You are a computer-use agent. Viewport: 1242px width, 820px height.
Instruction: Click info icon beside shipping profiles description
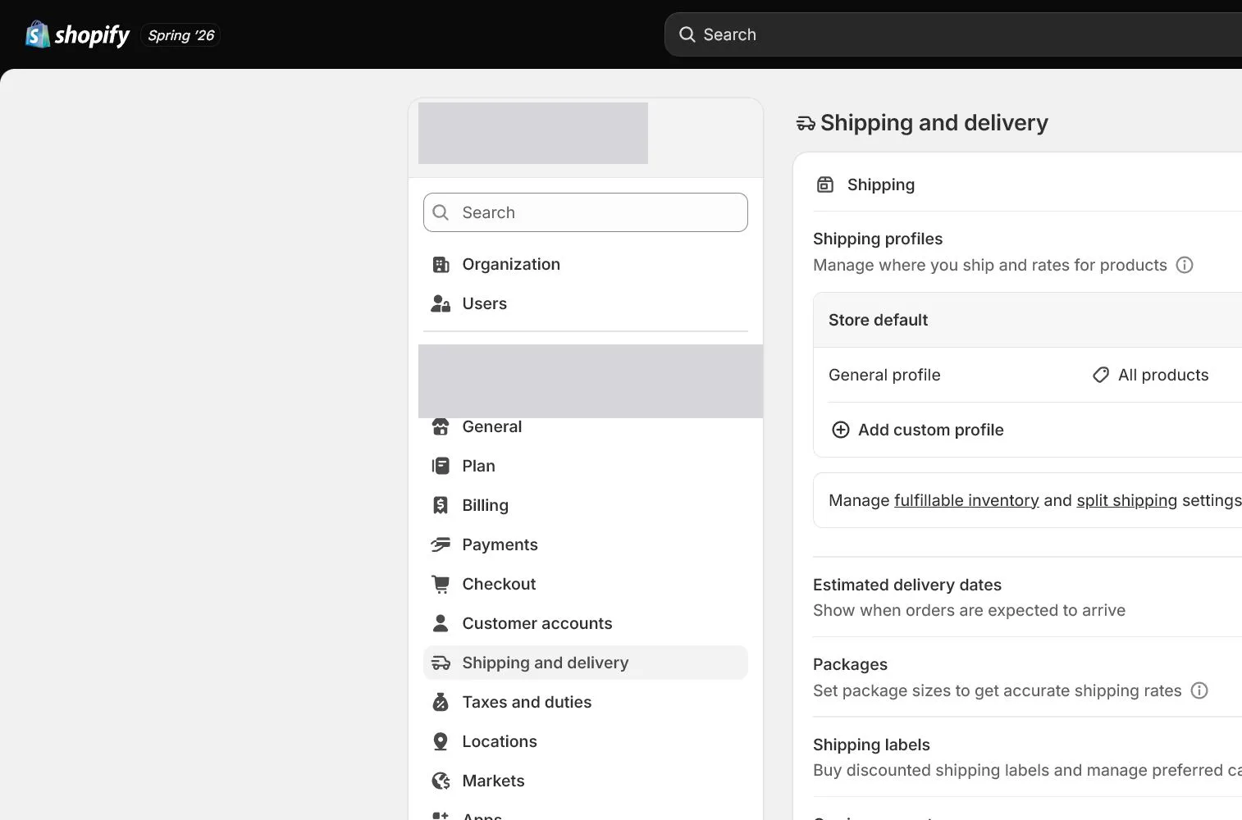point(1185,265)
